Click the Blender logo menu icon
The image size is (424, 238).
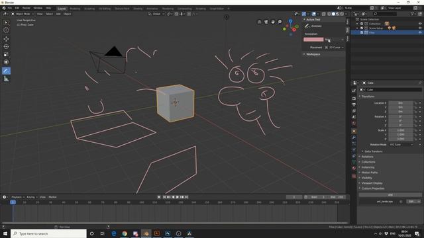pos(4,9)
